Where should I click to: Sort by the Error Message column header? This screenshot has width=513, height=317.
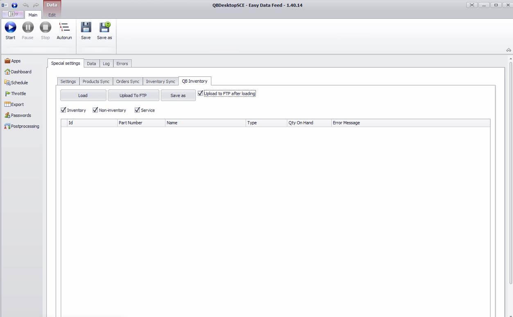click(411, 123)
